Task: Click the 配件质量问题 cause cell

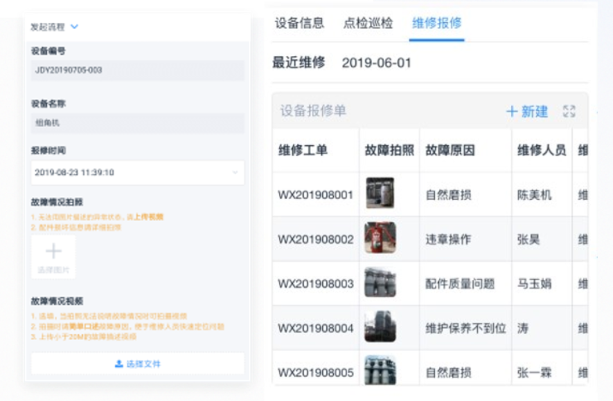Action: (x=460, y=284)
